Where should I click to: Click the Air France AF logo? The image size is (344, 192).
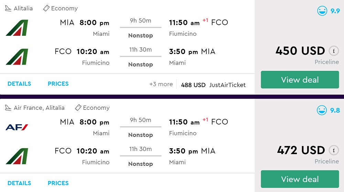[x=17, y=127]
